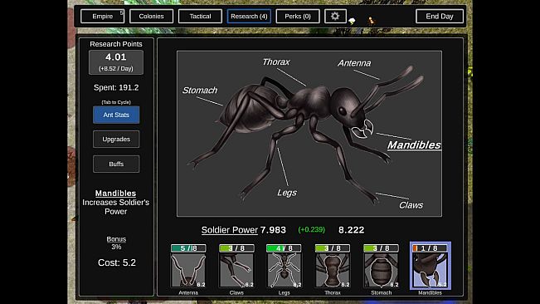This screenshot has height=304, width=540.
Task: Click the research points value 4.01
Action: pos(116,57)
